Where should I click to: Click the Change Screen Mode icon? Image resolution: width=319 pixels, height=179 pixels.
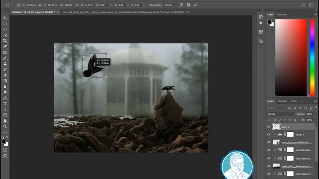coord(5,156)
